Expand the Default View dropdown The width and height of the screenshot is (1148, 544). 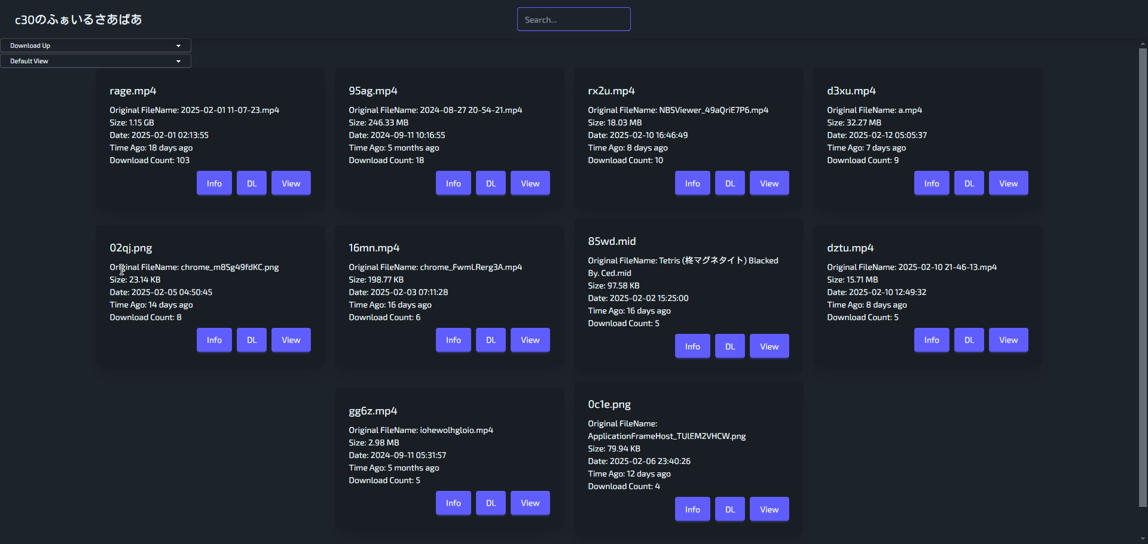tap(96, 61)
